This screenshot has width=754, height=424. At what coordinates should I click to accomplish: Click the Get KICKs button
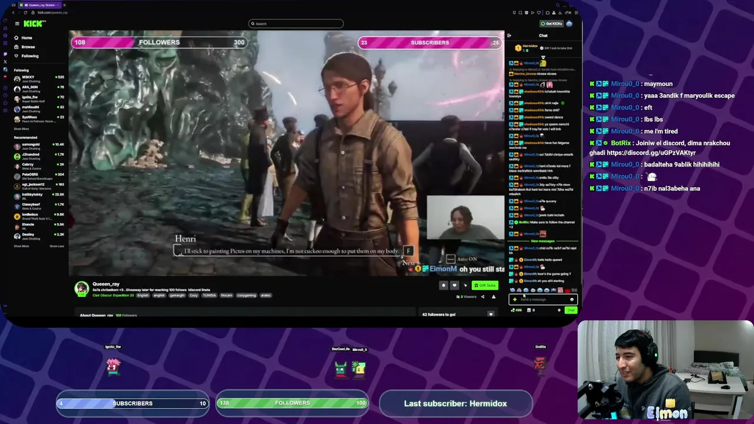(552, 24)
